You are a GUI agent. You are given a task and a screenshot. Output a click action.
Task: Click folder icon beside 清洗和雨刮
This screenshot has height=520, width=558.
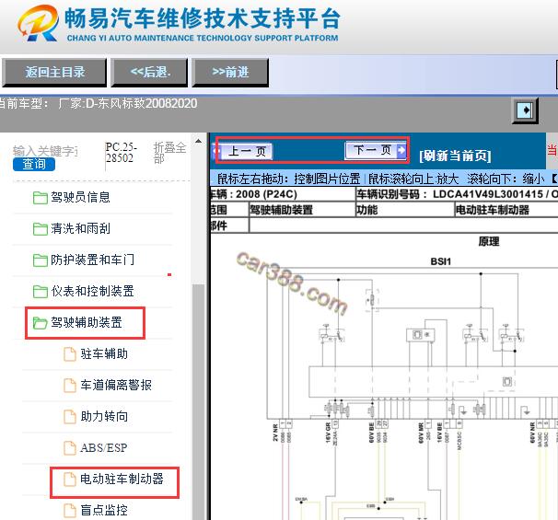click(41, 229)
